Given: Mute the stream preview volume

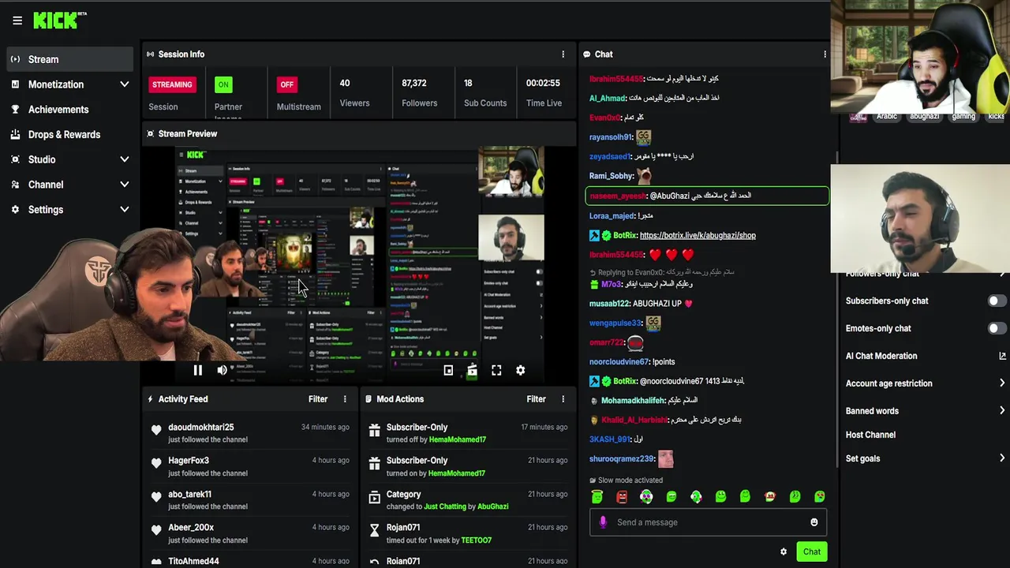Looking at the screenshot, I should point(222,370).
